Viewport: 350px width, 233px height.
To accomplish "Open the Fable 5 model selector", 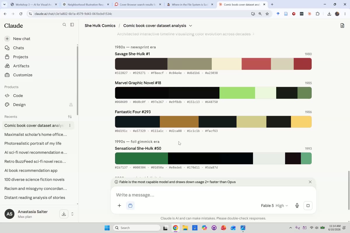I will (274, 206).
